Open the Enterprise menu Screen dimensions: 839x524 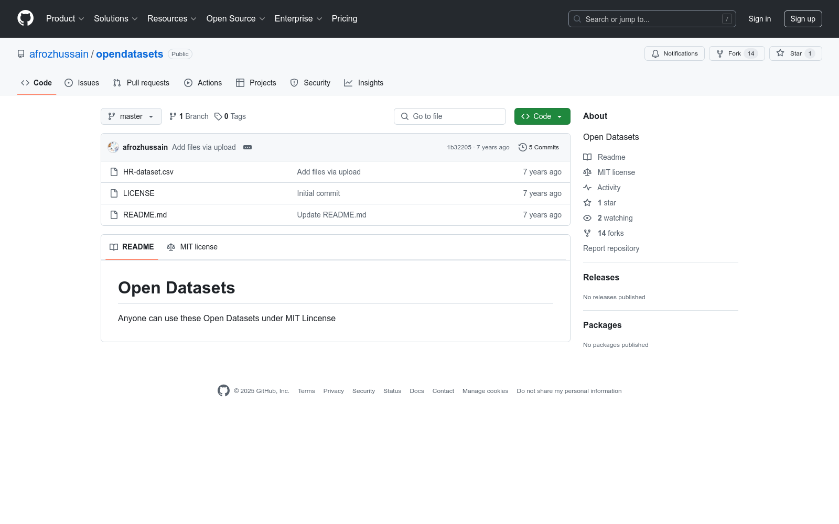[298, 18]
